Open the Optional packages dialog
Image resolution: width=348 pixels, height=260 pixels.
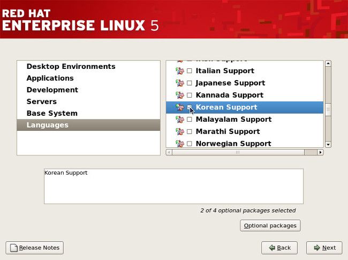click(270, 226)
